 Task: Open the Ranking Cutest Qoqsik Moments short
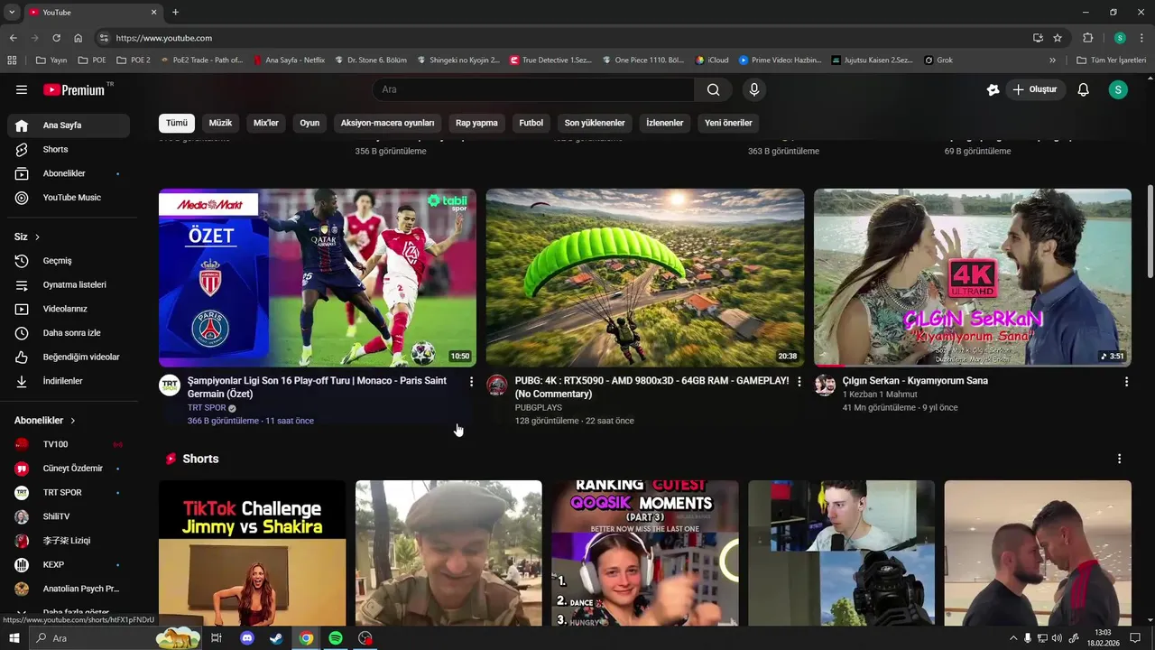tap(645, 552)
